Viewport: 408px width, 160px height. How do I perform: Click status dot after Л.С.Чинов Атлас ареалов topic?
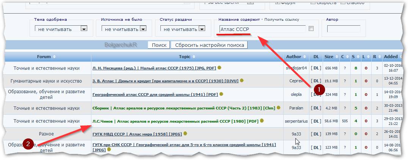click(x=262, y=120)
